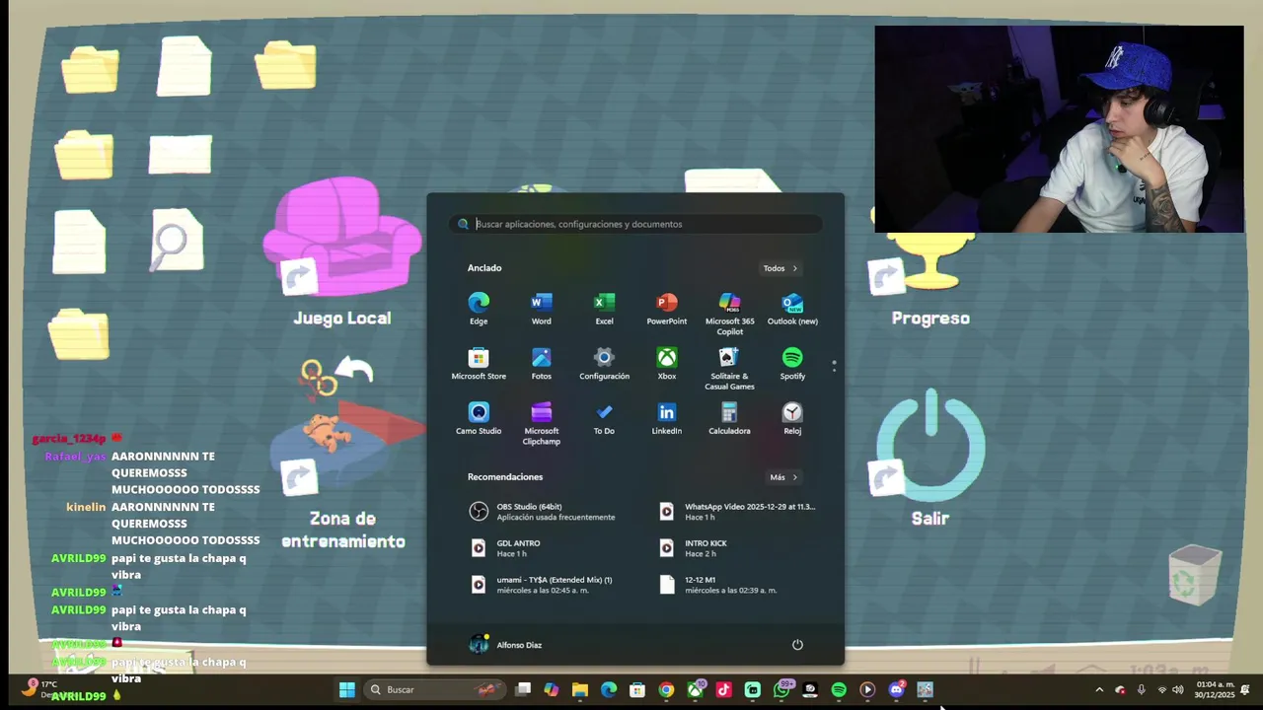1263x710 pixels.
Task: Click the magnifier document desktop icon
Action: pos(177,240)
